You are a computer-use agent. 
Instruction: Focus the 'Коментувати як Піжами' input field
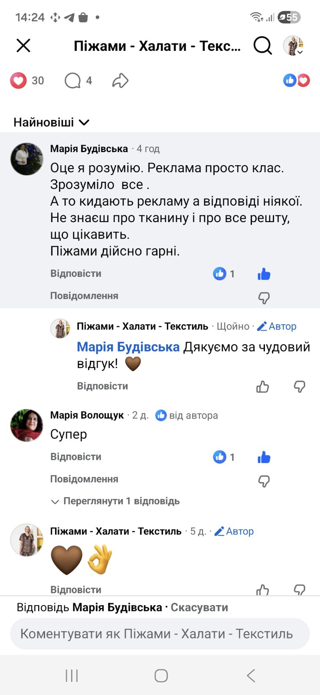click(160, 634)
